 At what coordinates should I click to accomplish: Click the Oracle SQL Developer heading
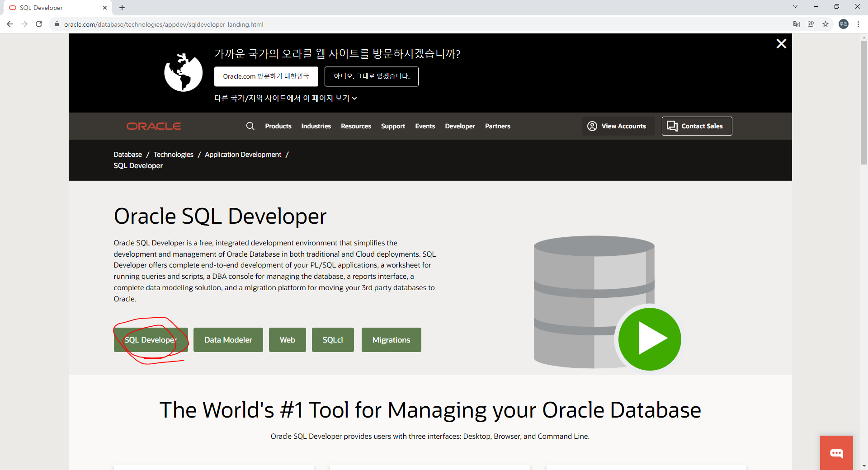[x=220, y=216]
